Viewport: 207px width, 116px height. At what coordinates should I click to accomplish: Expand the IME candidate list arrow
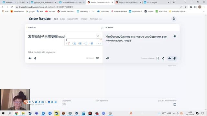[x=101, y=44]
